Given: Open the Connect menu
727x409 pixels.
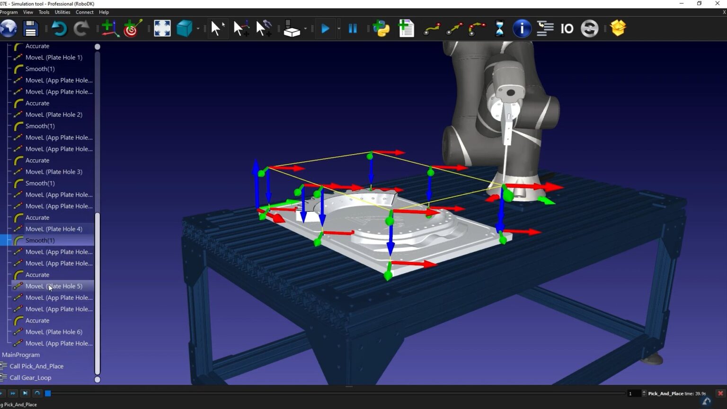Looking at the screenshot, I should (x=84, y=12).
